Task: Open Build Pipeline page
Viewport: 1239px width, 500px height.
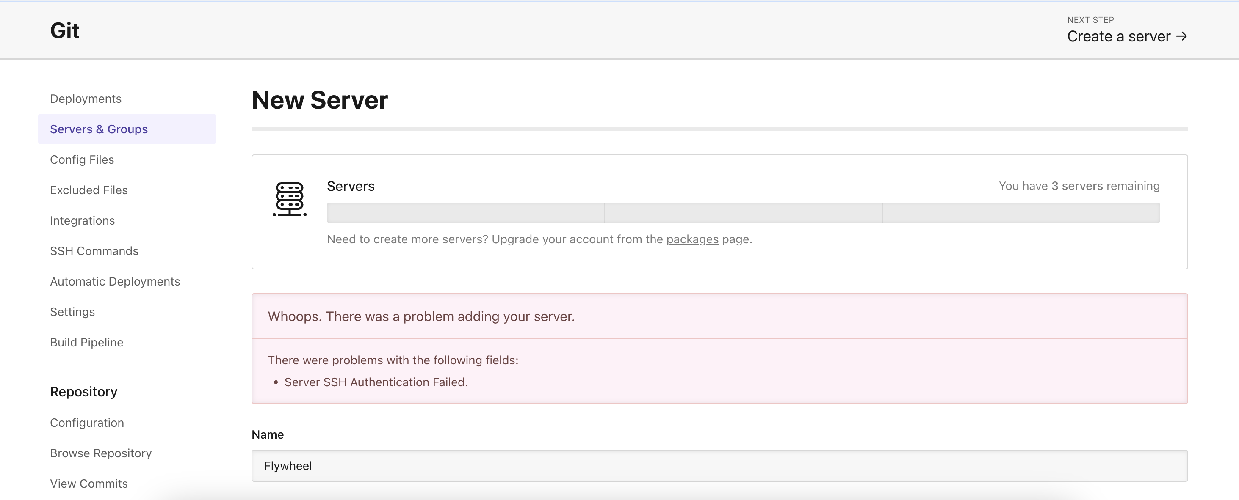Action: tap(86, 343)
